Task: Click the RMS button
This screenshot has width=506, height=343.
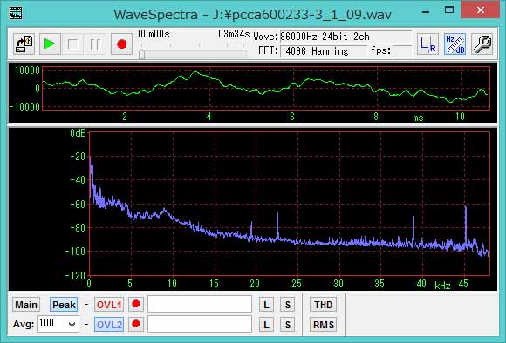Action: click(324, 325)
